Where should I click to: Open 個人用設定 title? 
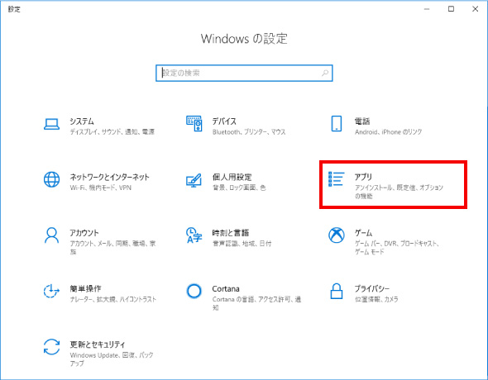[232, 177]
